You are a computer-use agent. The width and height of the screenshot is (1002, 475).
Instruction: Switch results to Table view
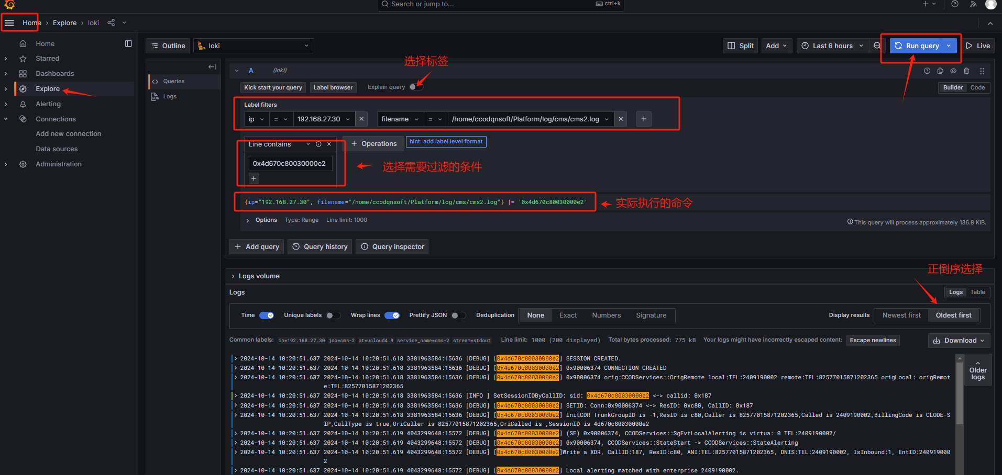pyautogui.click(x=977, y=292)
